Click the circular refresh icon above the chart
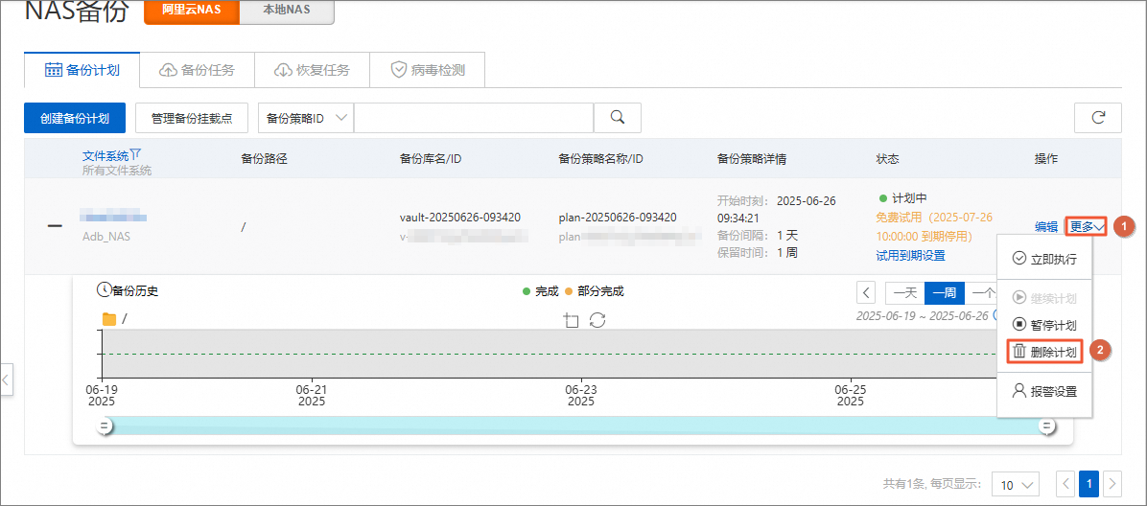 click(x=597, y=320)
